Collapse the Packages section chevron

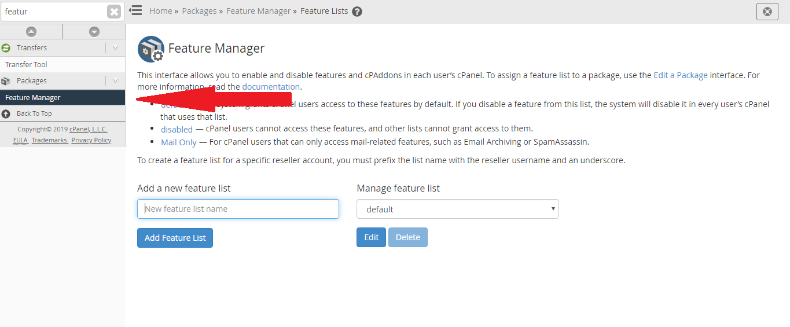pyautogui.click(x=115, y=81)
